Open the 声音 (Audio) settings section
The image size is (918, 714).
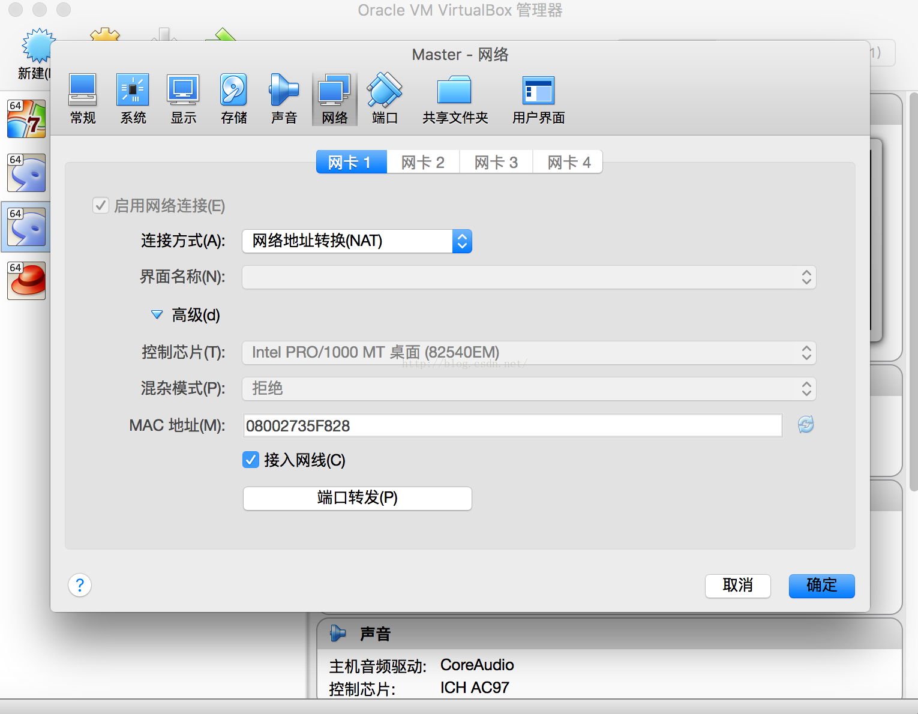click(x=284, y=99)
